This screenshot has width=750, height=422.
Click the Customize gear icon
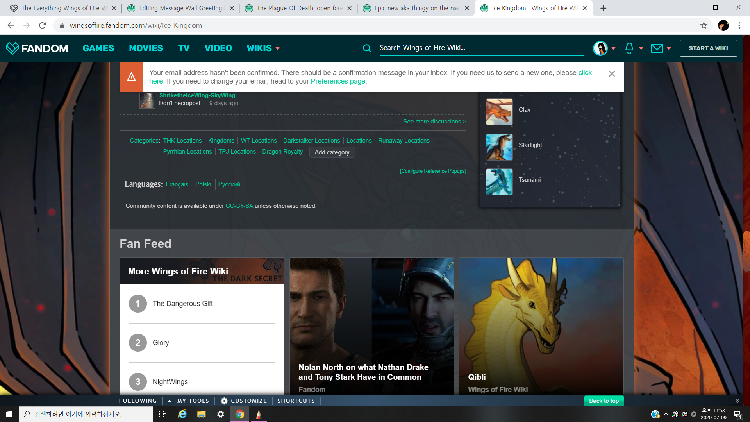tap(224, 401)
